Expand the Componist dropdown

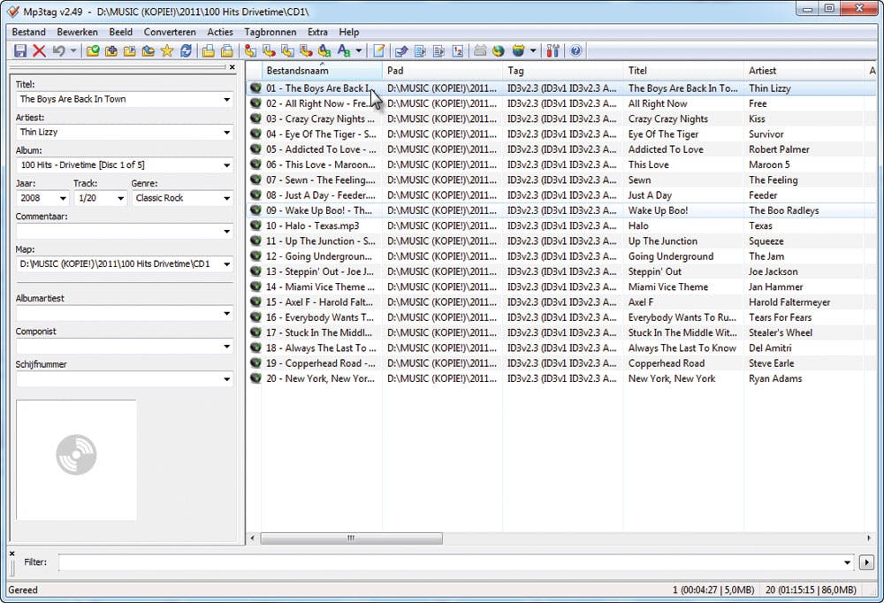[x=226, y=347]
